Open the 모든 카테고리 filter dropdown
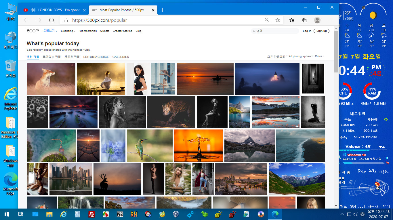The height and width of the screenshot is (220, 393). coord(277,56)
